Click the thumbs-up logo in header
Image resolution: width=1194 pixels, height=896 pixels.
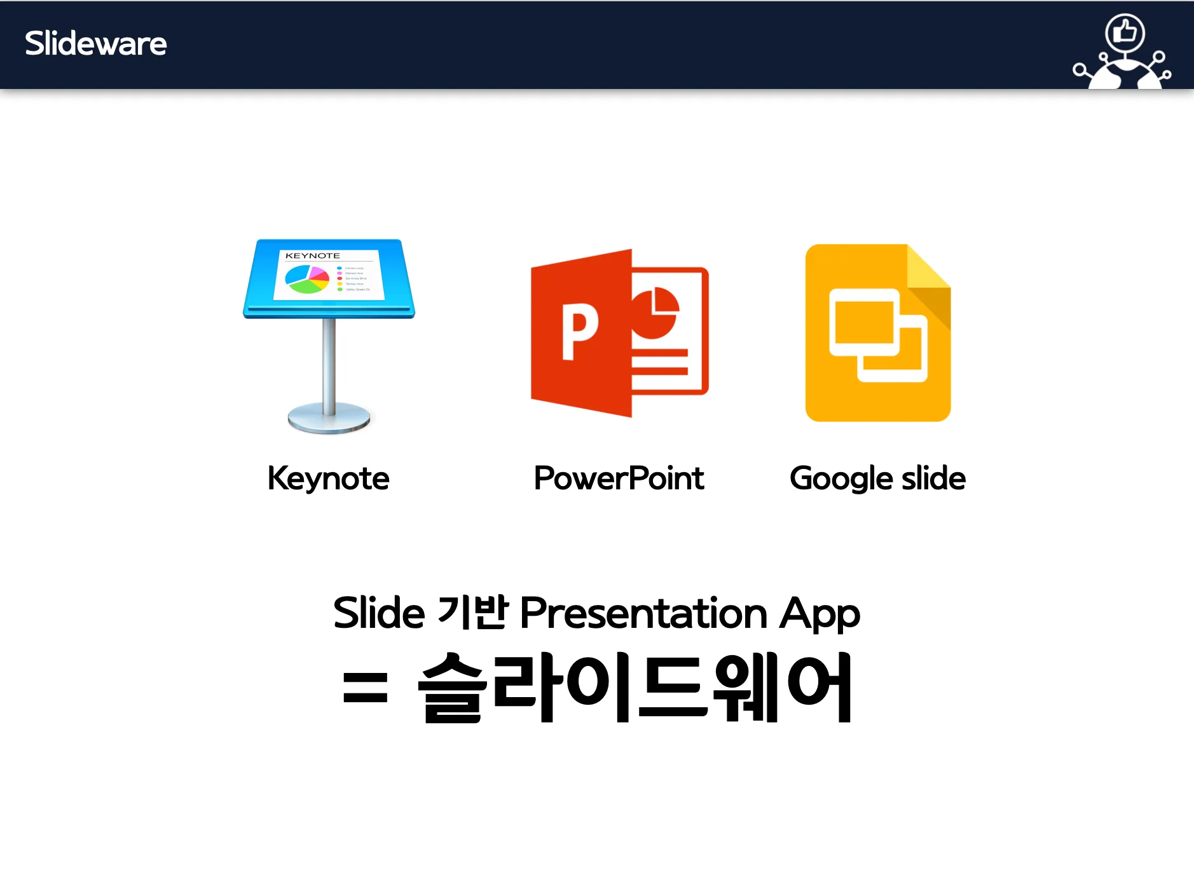click(1122, 51)
